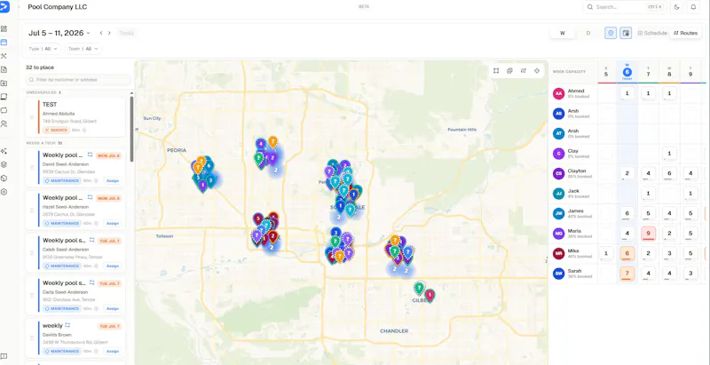Click Jack's Tuesday cell showing 1
The width and height of the screenshot is (710, 365).
(648, 194)
